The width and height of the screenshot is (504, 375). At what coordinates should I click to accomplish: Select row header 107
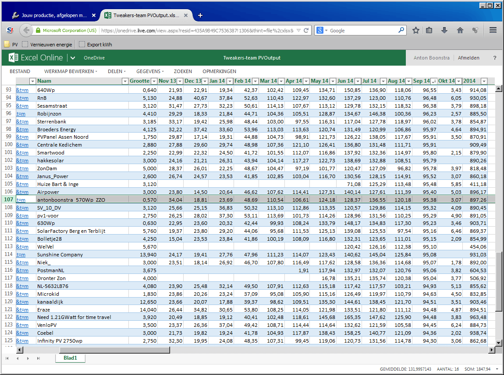(x=8, y=200)
